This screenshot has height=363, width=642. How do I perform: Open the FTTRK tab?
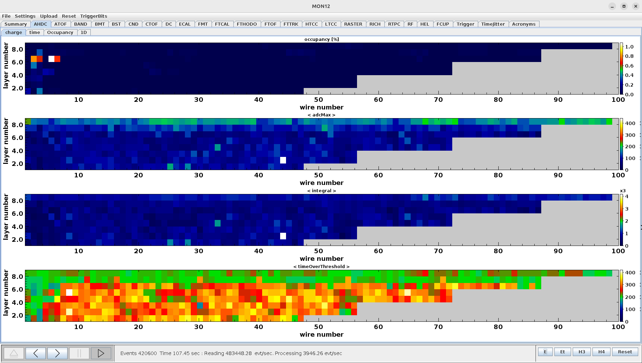tap(291, 24)
